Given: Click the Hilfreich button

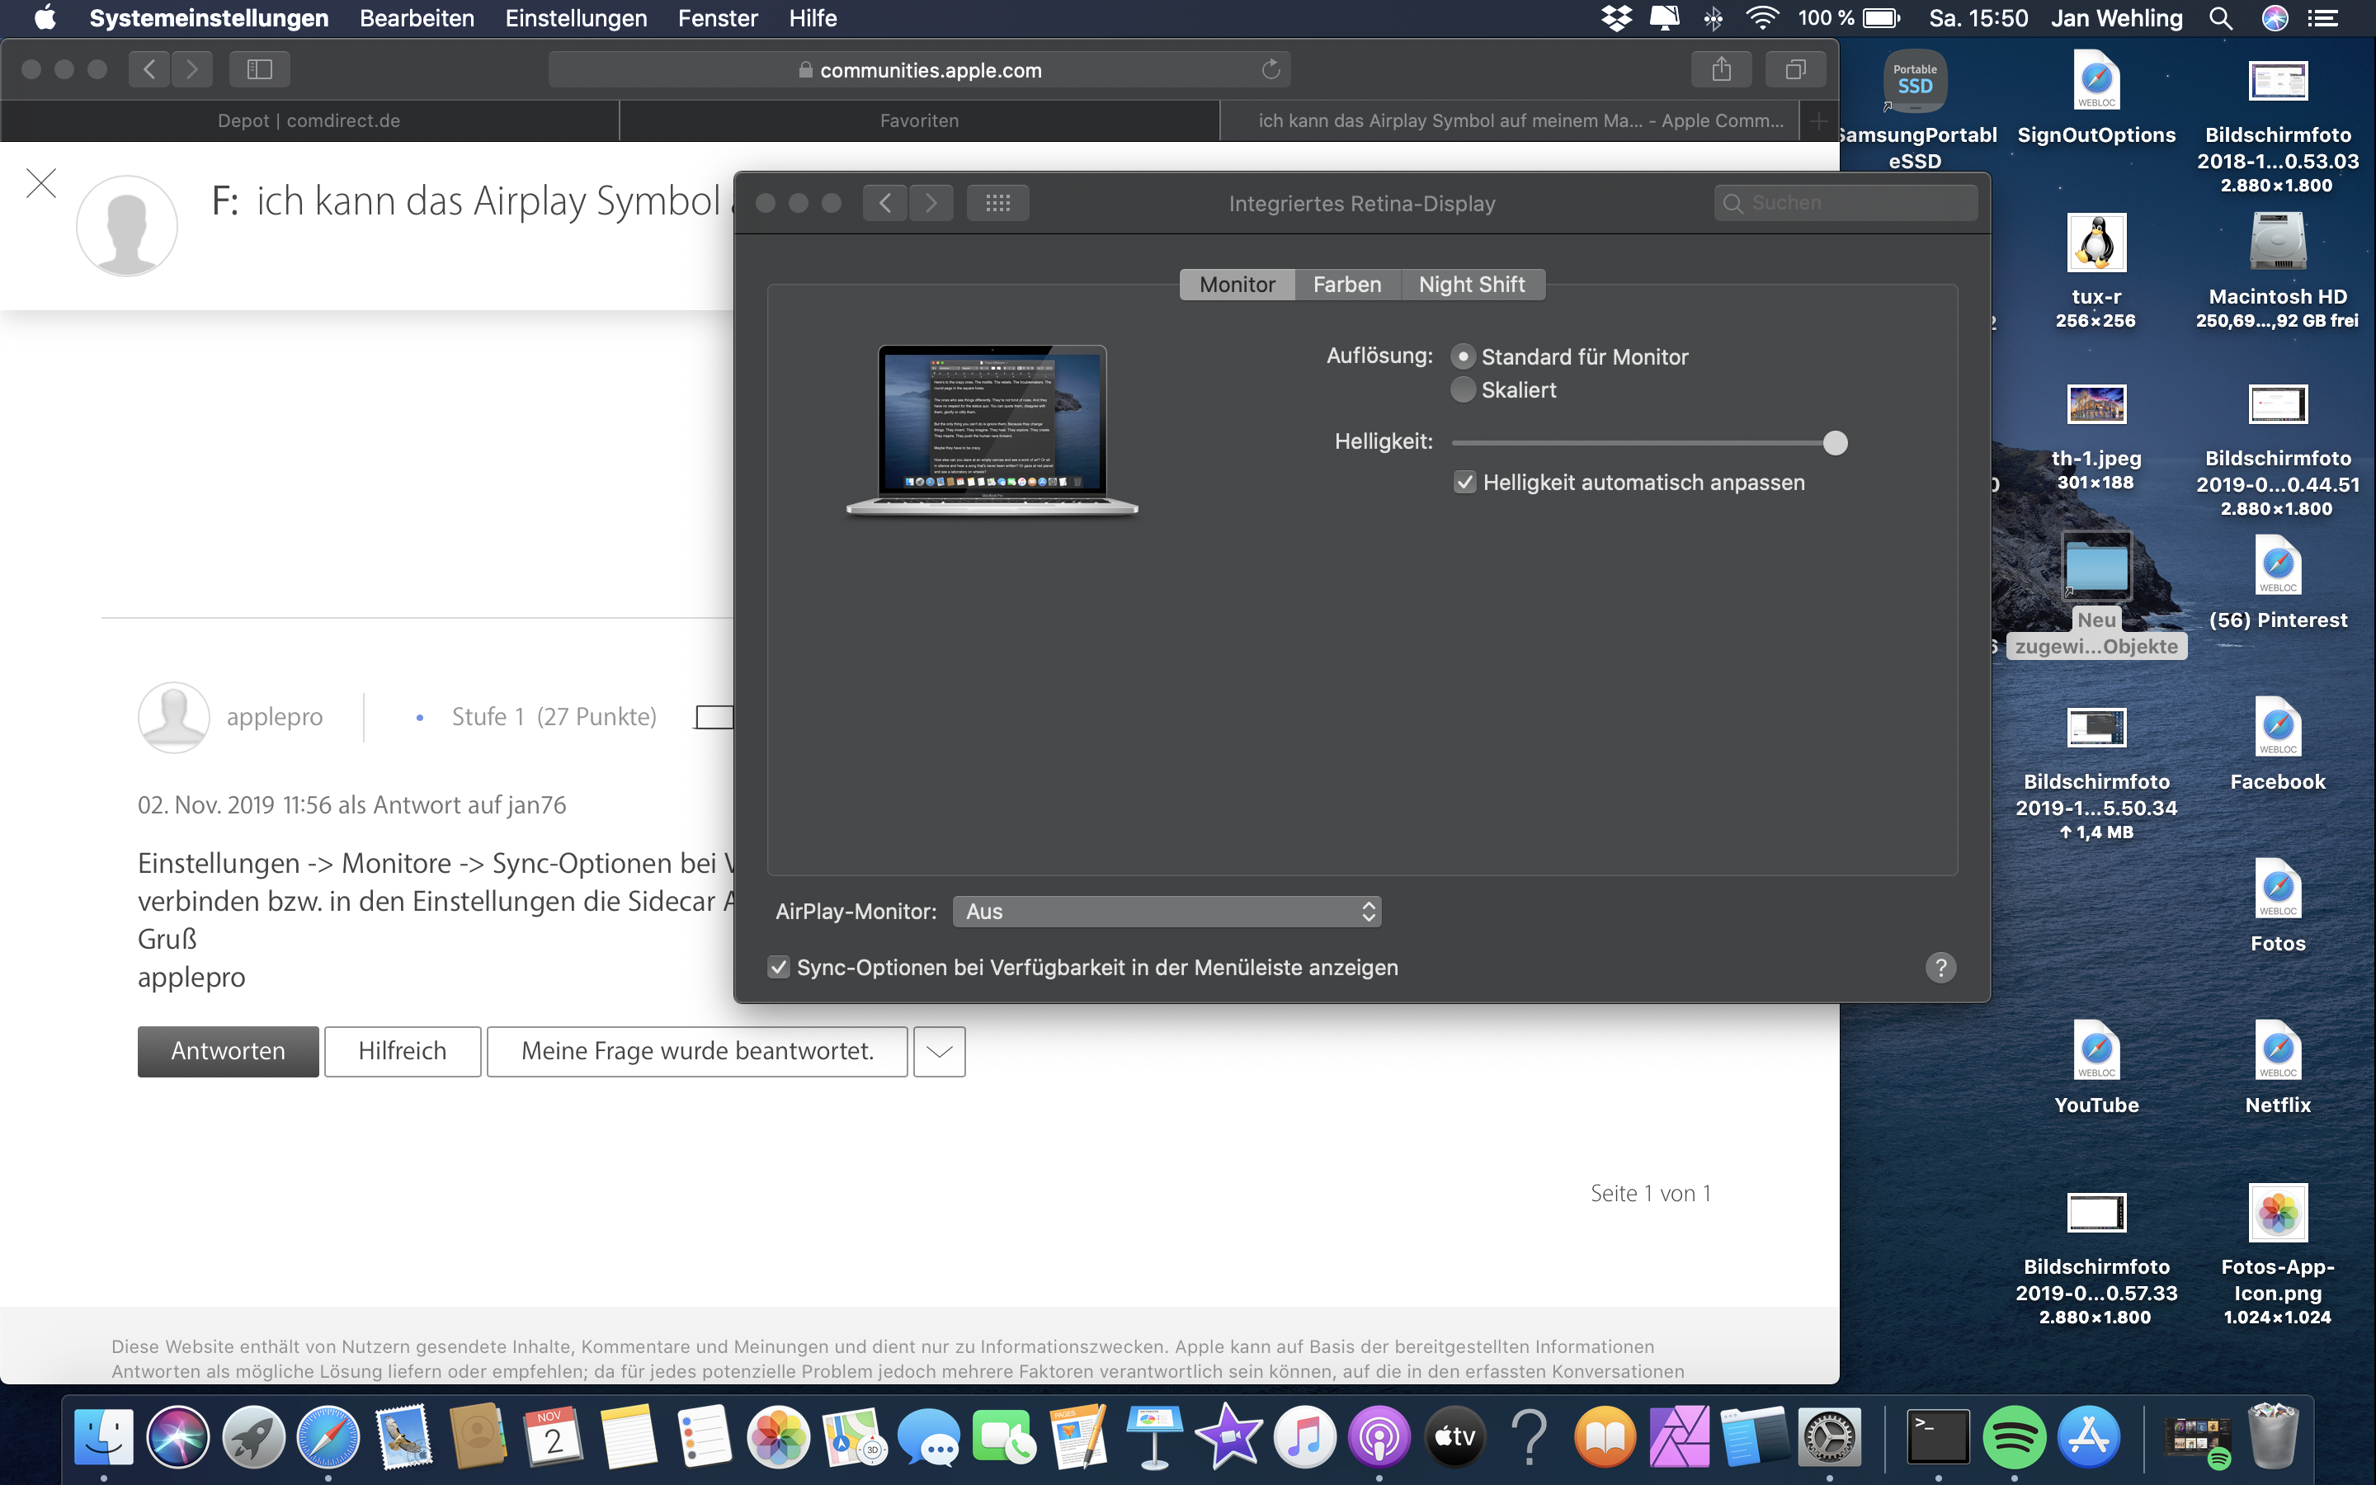Looking at the screenshot, I should pos(402,1052).
